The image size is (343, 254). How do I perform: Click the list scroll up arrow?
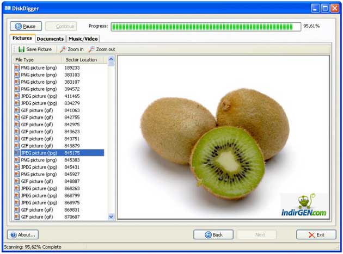[111, 59]
